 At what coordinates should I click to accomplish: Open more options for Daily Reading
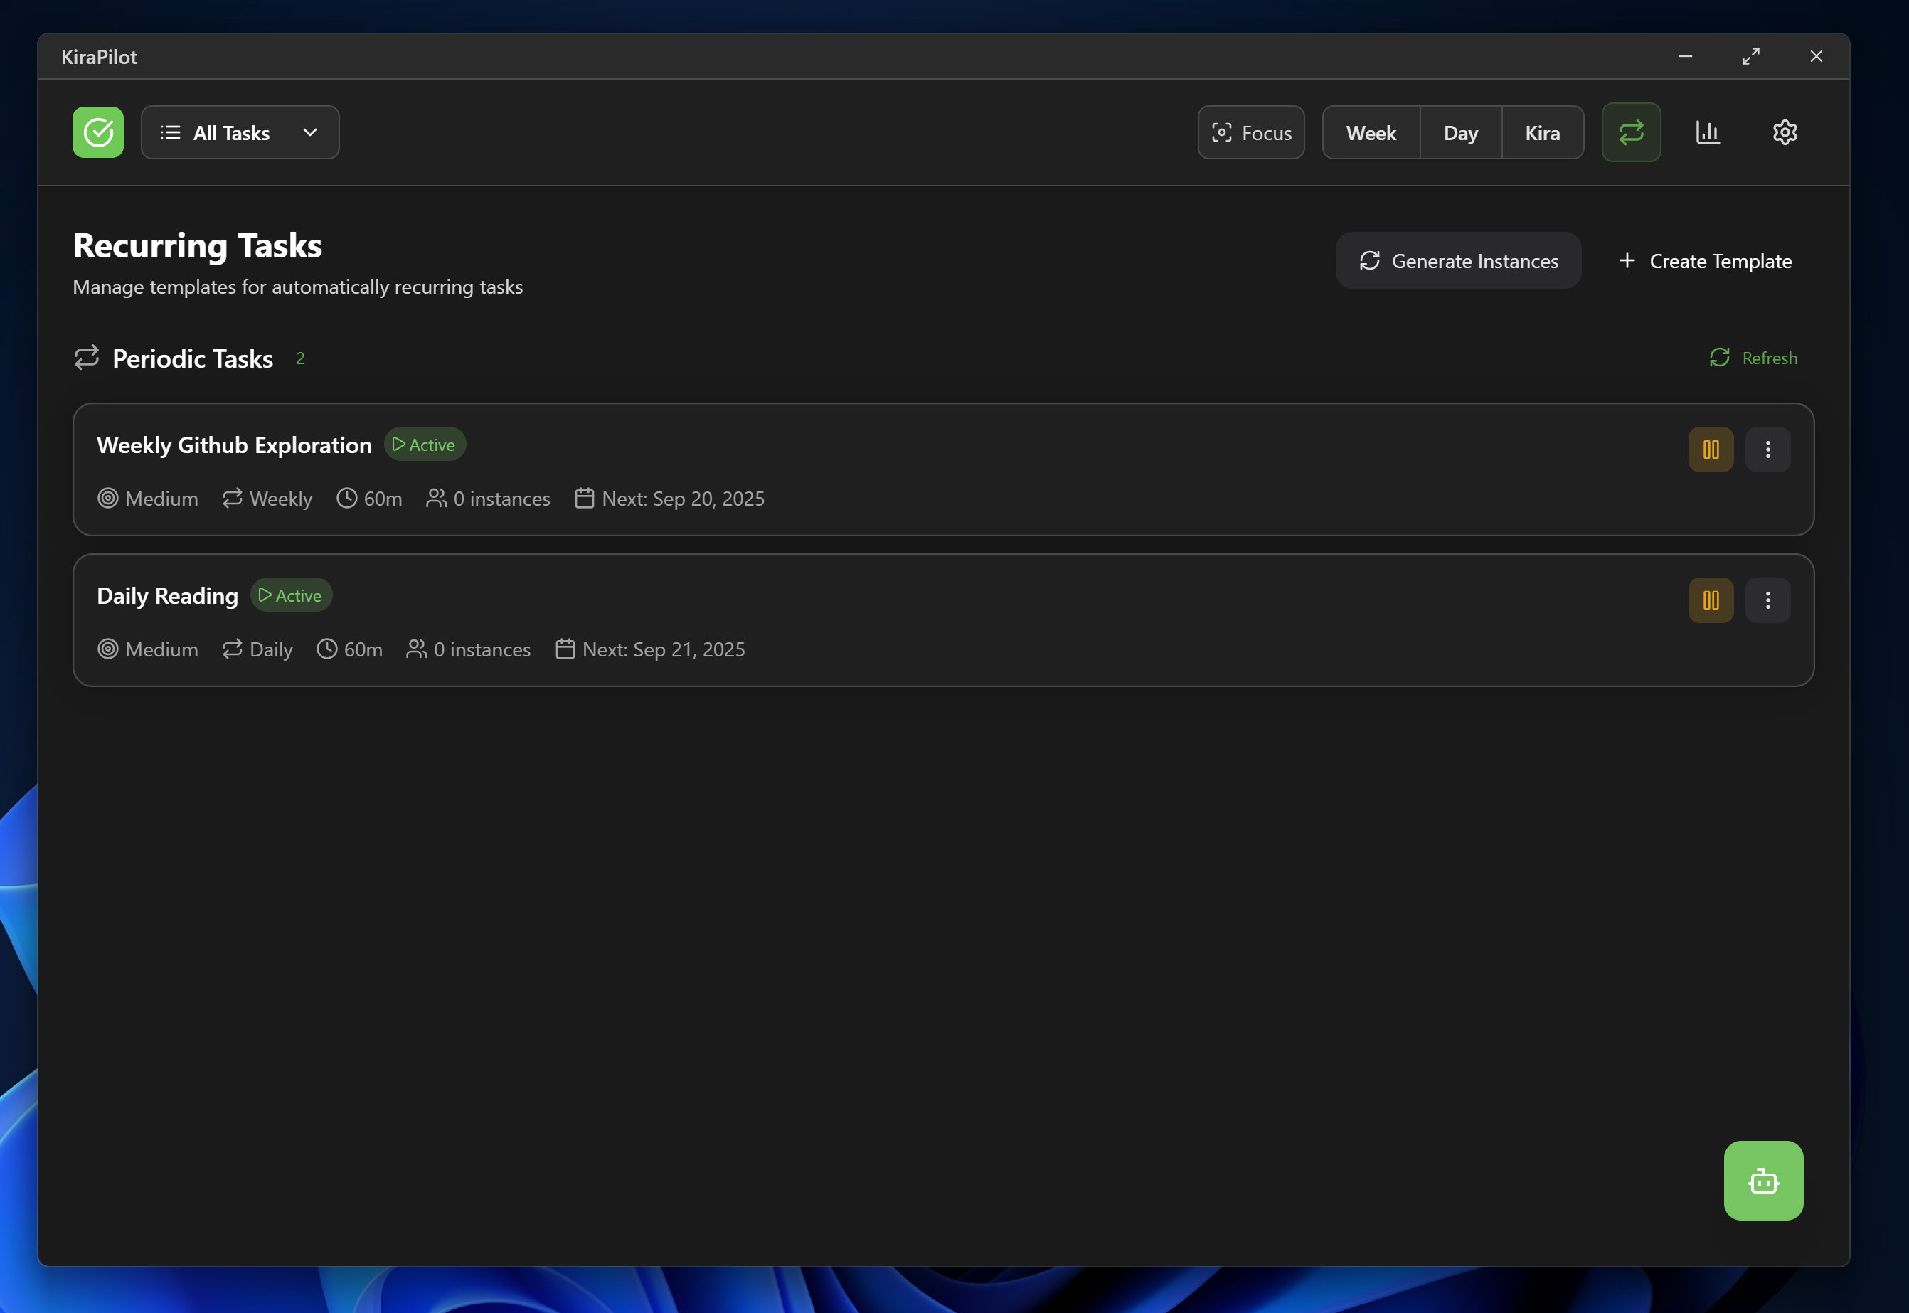pyautogui.click(x=1767, y=600)
